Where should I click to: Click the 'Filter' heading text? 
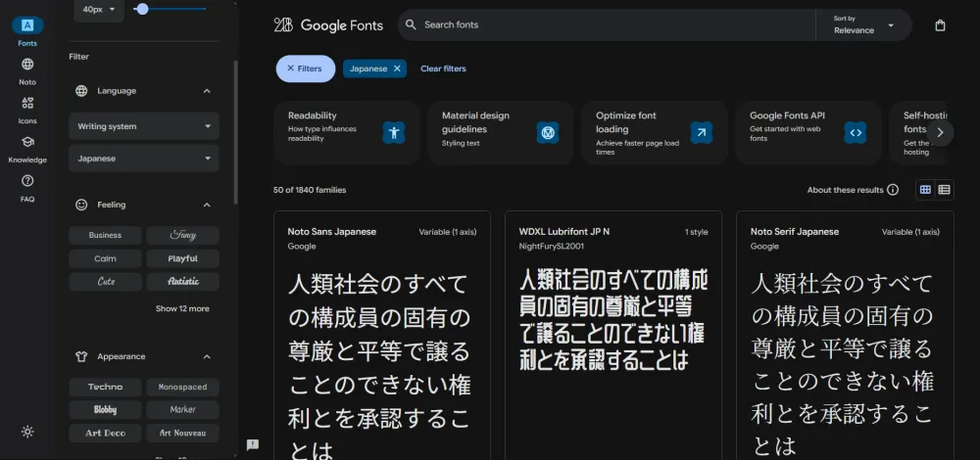pyautogui.click(x=78, y=57)
